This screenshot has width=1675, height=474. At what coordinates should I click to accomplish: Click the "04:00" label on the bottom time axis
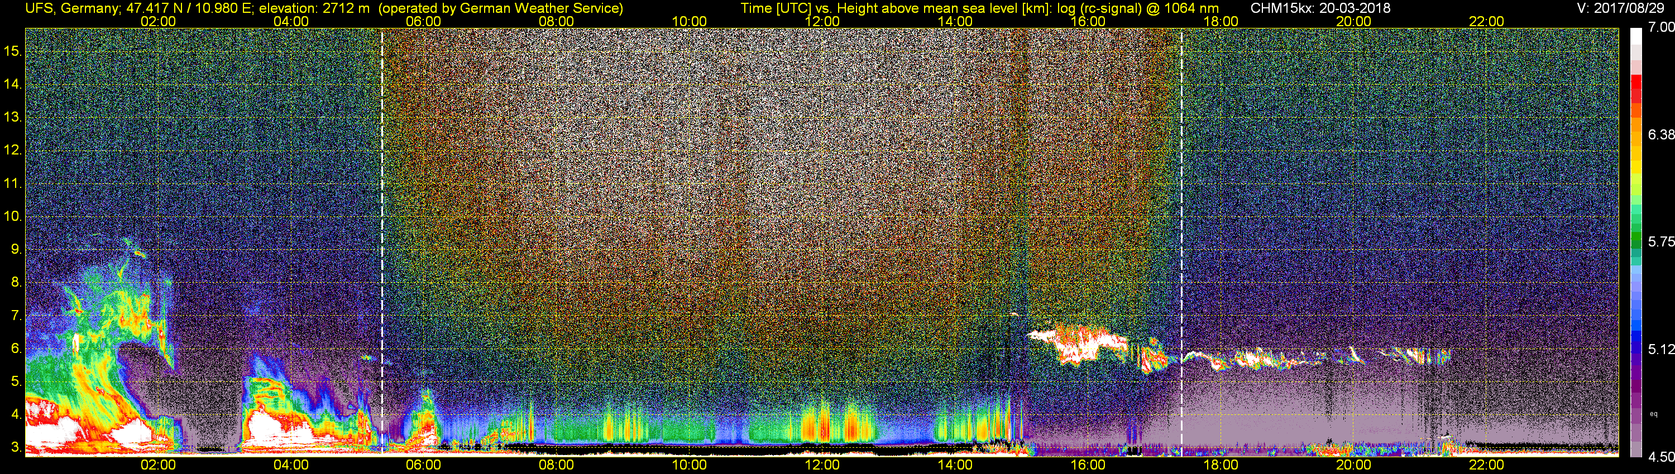291,465
